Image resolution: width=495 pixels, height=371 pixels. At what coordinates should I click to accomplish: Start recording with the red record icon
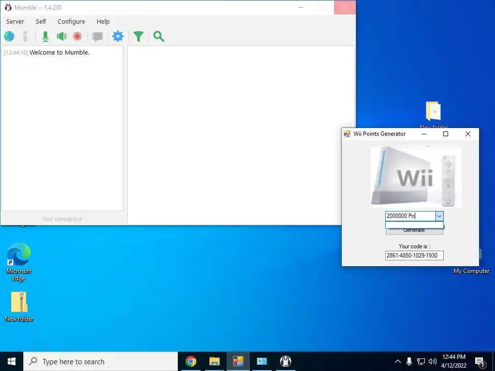click(x=77, y=37)
